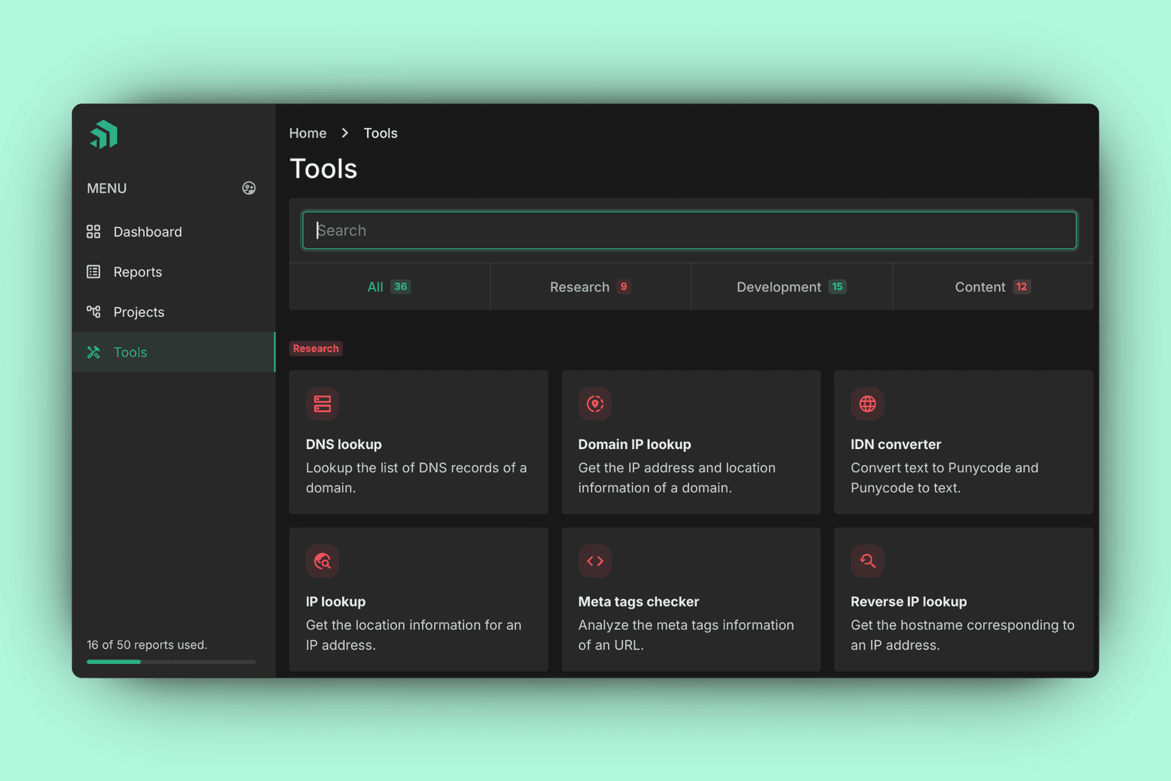Focus the Search tools input field

(690, 231)
